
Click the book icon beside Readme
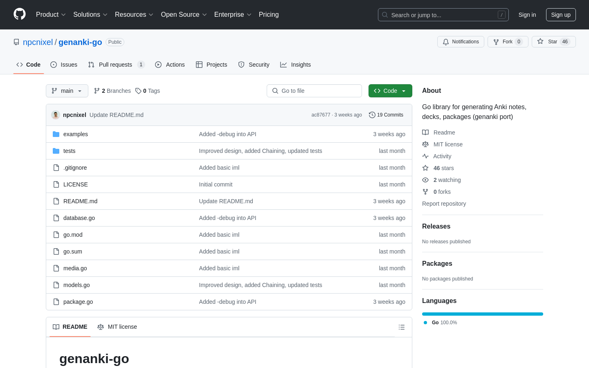click(x=425, y=132)
